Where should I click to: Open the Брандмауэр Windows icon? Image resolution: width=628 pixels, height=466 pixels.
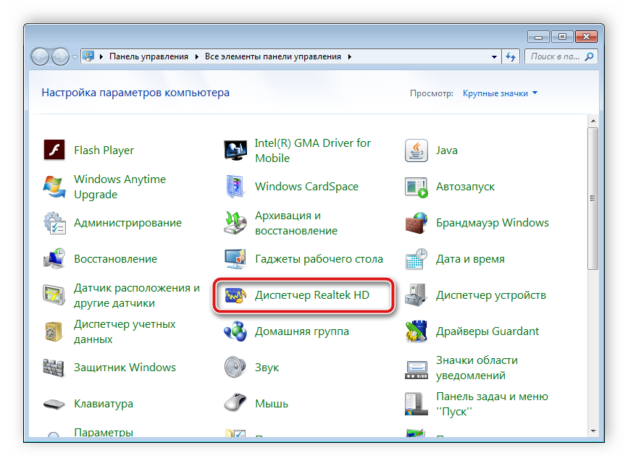(416, 223)
